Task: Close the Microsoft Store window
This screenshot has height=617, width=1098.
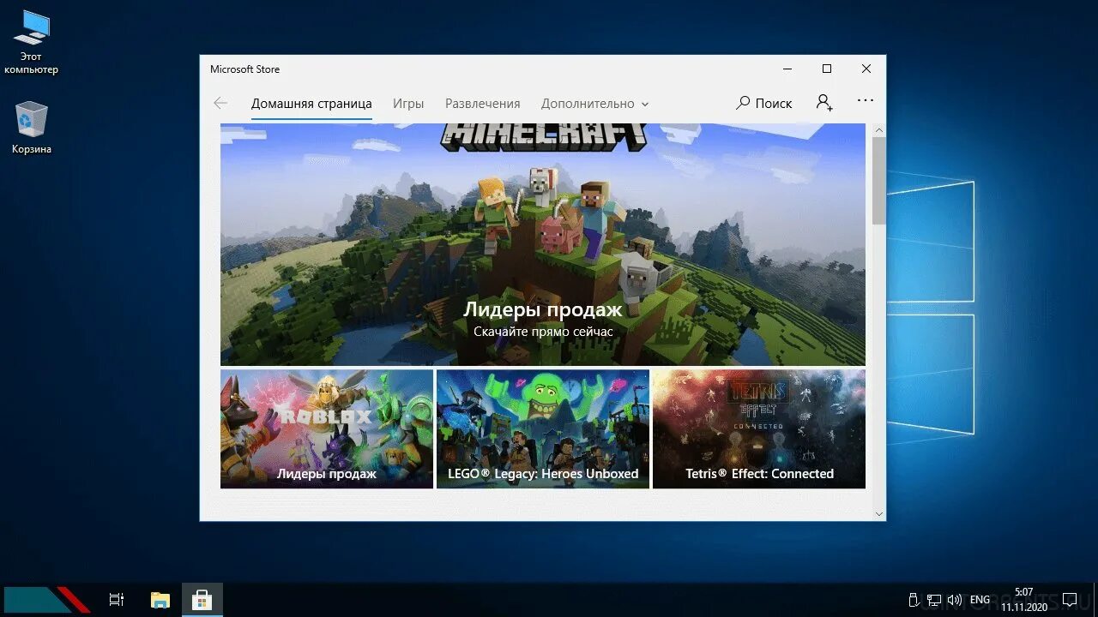Action: pyautogui.click(x=866, y=69)
